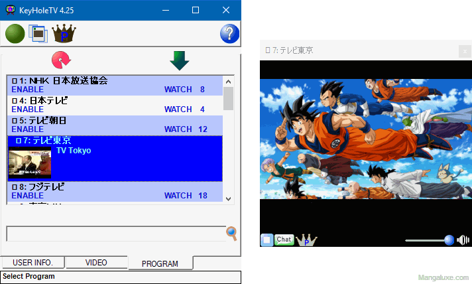Screen dimensions: 472x284
Task: Click the channel search text field
Action: click(x=115, y=234)
